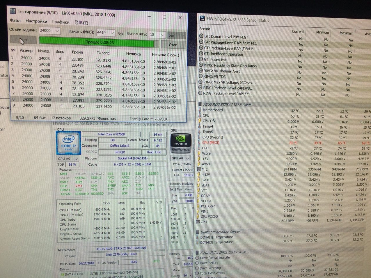Click the Coffee Lake-S codename field

120,146
